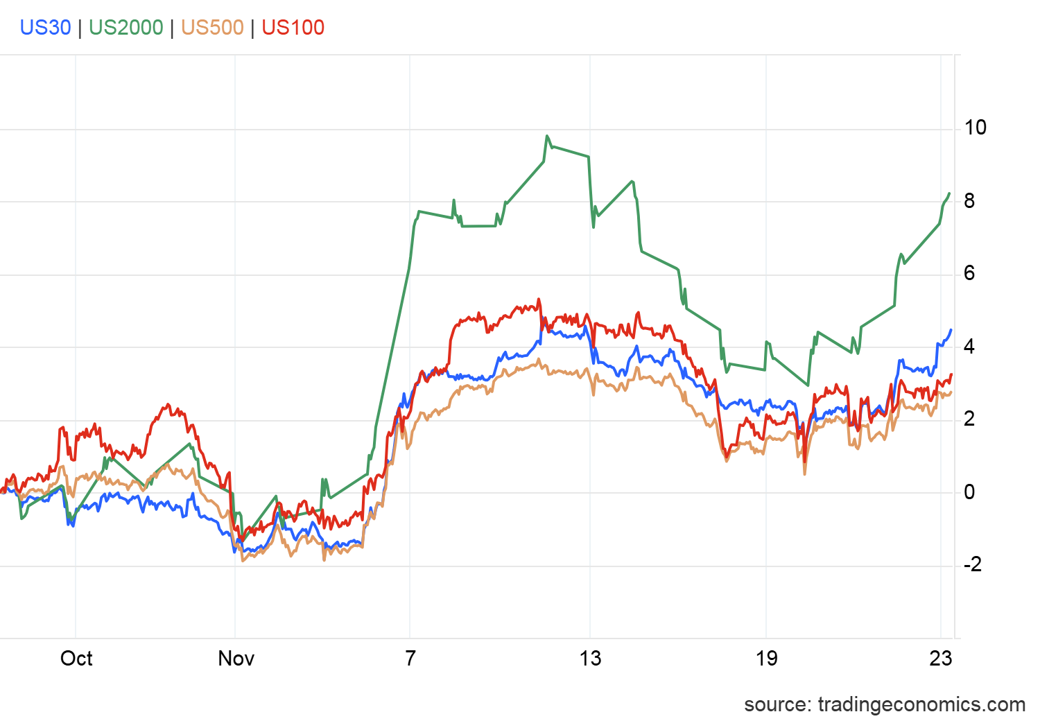Open the tradingeconomics.com source link
The height and width of the screenshot is (721, 1040).
point(884,704)
